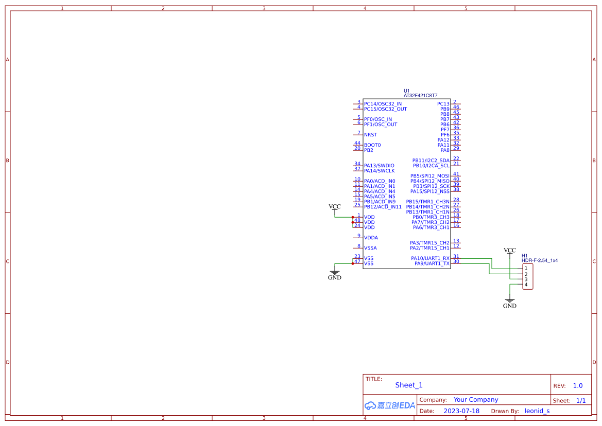The image size is (602, 426).
Task: Click the REV value 1.0
Action: (x=578, y=386)
